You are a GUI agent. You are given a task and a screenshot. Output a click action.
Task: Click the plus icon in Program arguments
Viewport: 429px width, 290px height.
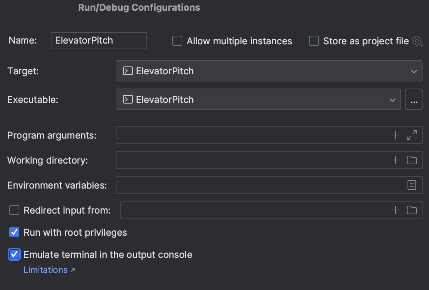click(x=395, y=135)
